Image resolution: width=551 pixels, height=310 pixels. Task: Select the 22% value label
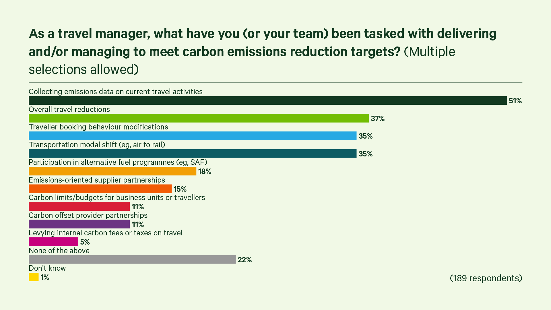(245, 260)
